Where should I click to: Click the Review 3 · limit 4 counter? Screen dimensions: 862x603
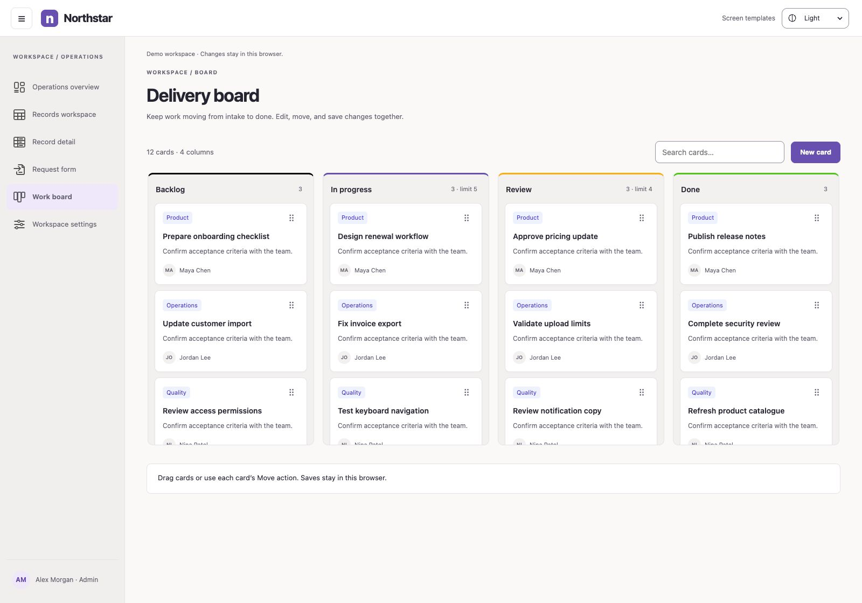[639, 189]
